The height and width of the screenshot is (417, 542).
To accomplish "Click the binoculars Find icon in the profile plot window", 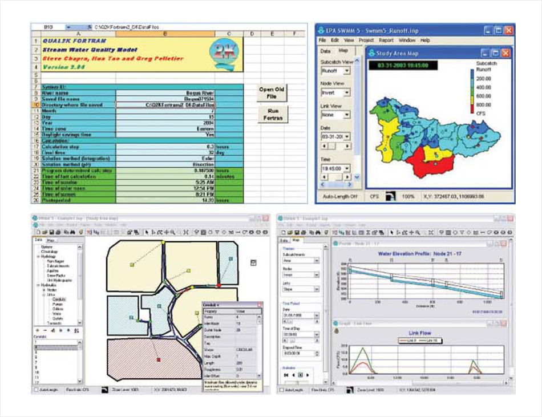I will pos(317,233).
